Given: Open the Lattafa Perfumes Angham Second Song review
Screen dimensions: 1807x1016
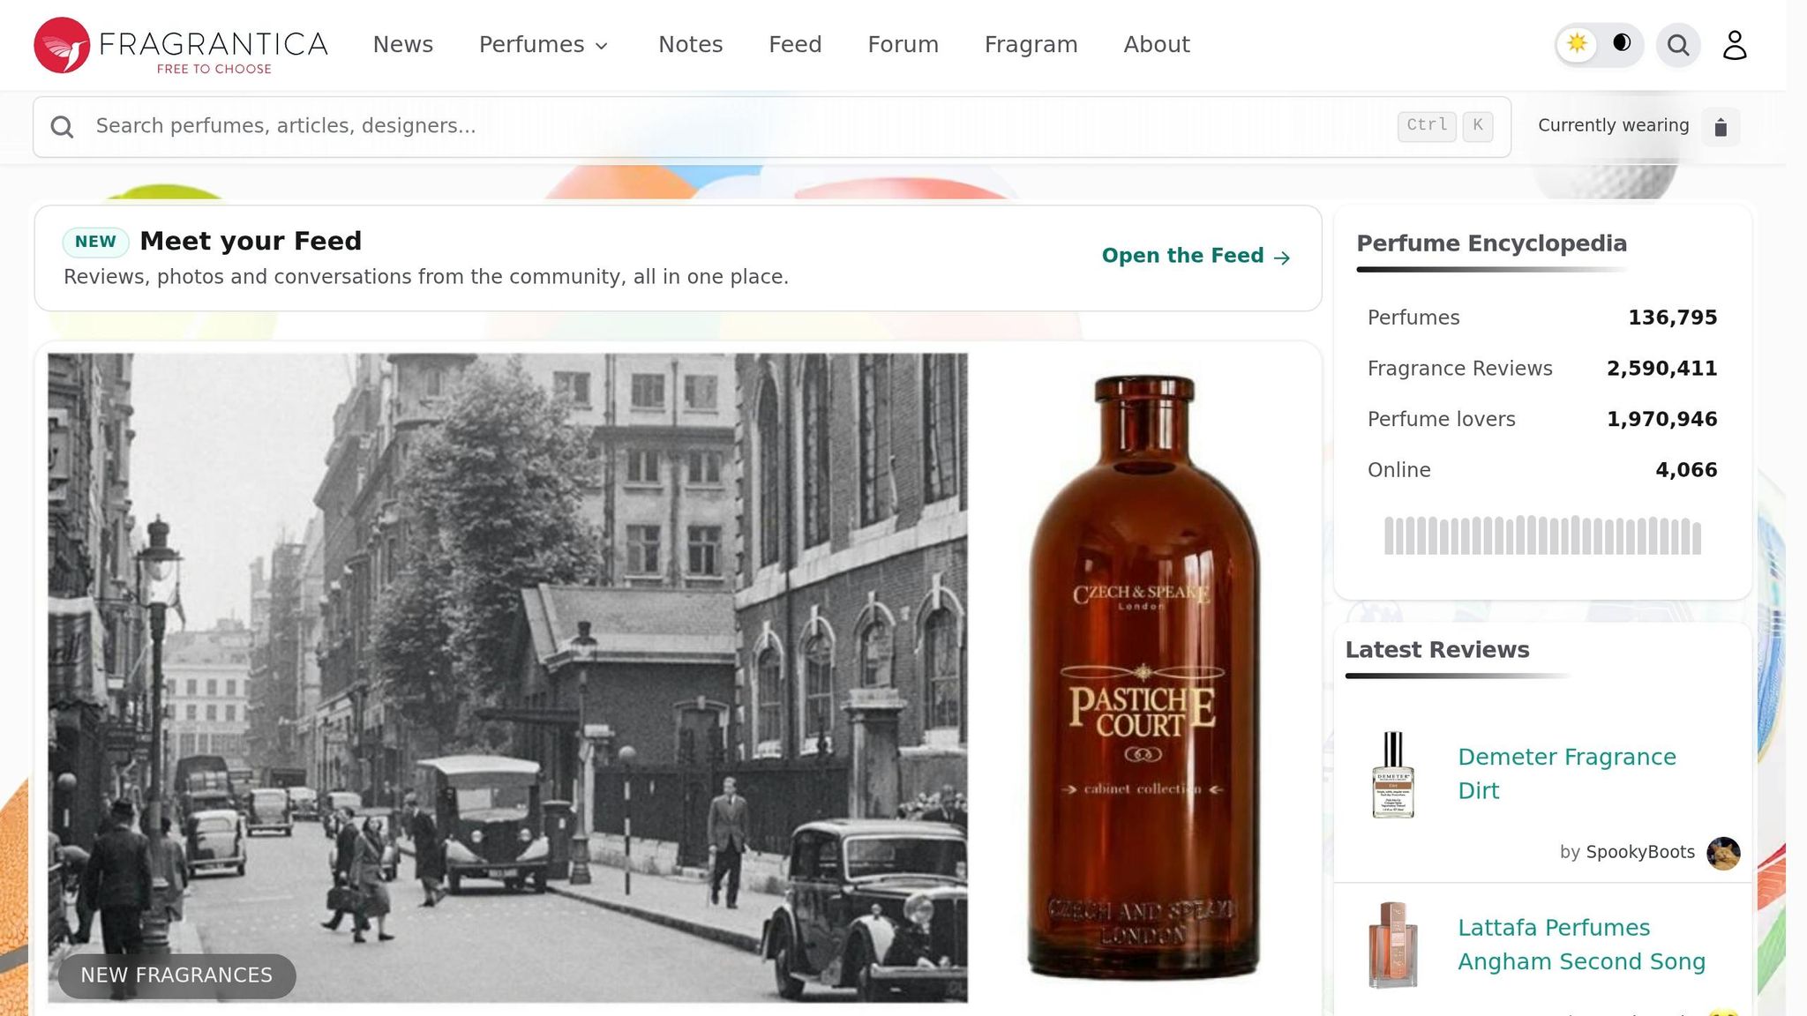Looking at the screenshot, I should point(1581,945).
